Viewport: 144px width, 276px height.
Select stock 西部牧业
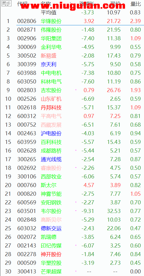51,176
